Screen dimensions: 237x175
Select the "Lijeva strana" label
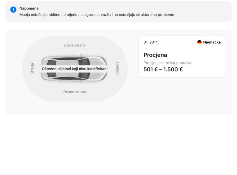click(75, 45)
